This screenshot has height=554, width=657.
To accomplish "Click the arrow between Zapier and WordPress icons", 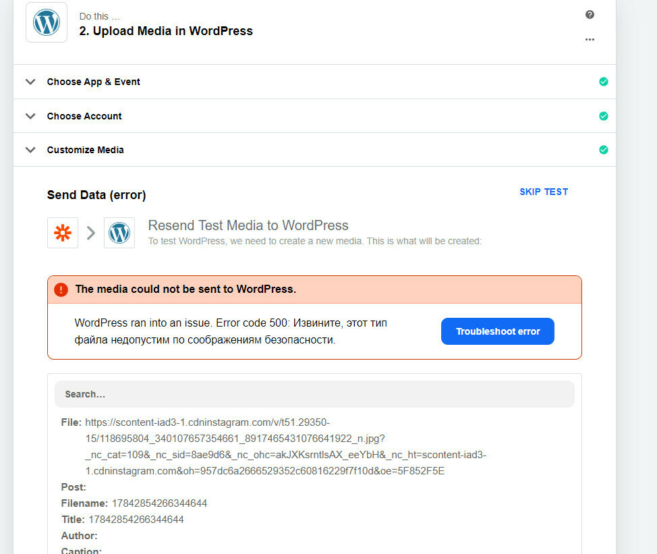I will [x=91, y=233].
